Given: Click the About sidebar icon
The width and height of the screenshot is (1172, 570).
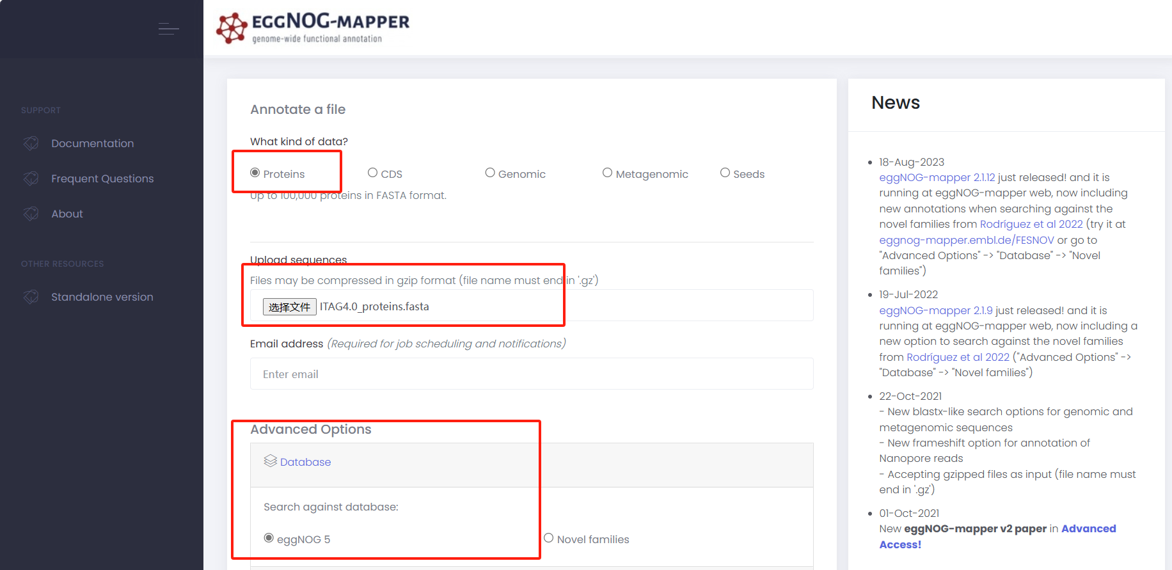Looking at the screenshot, I should [31, 214].
